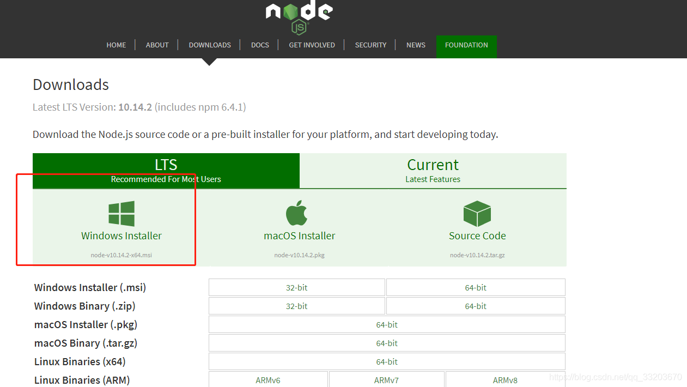This screenshot has height=387, width=687.
Task: Switch to the Current tab
Action: pyautogui.click(x=433, y=171)
